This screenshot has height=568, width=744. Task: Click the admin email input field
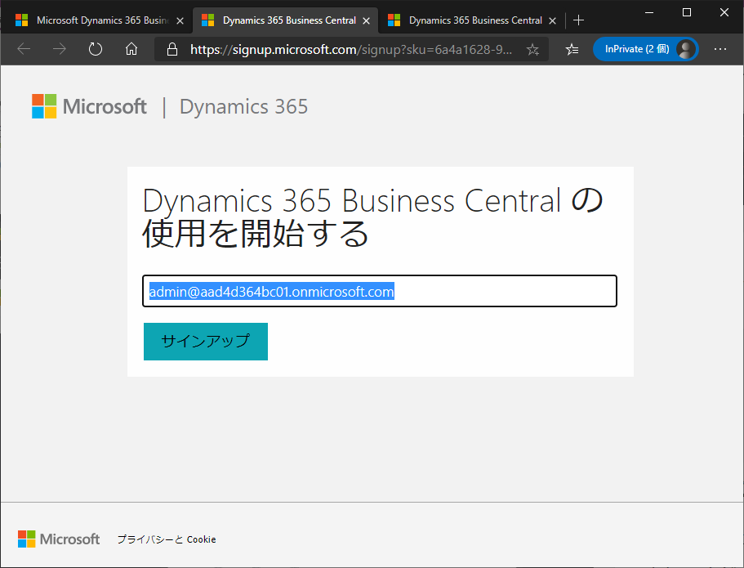(x=380, y=291)
